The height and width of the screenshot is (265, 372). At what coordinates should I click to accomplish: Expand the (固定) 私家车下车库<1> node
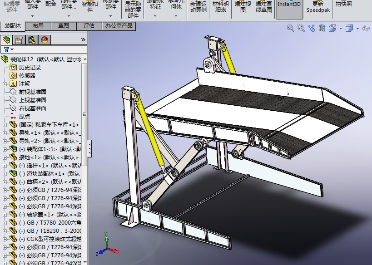[5, 125]
